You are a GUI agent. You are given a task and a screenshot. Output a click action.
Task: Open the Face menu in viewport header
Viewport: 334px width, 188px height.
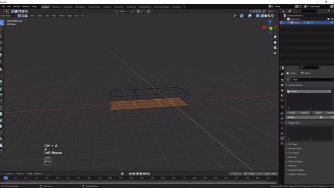[x=77, y=16]
